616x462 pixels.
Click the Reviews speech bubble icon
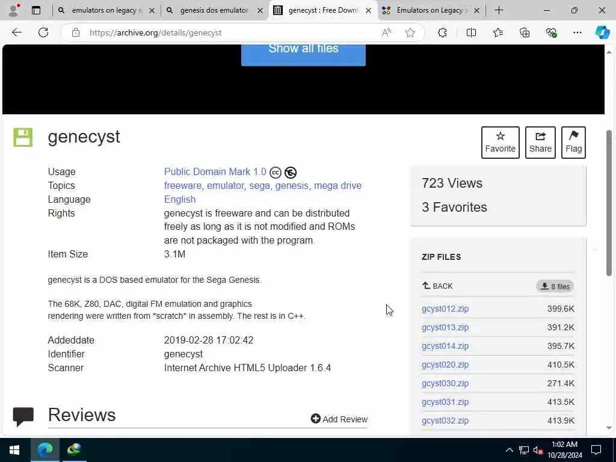[x=23, y=416]
